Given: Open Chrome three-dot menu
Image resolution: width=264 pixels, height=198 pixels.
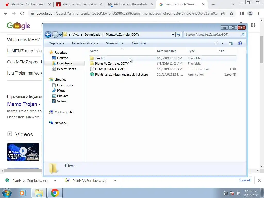Looking at the screenshot, I should click(258, 13).
